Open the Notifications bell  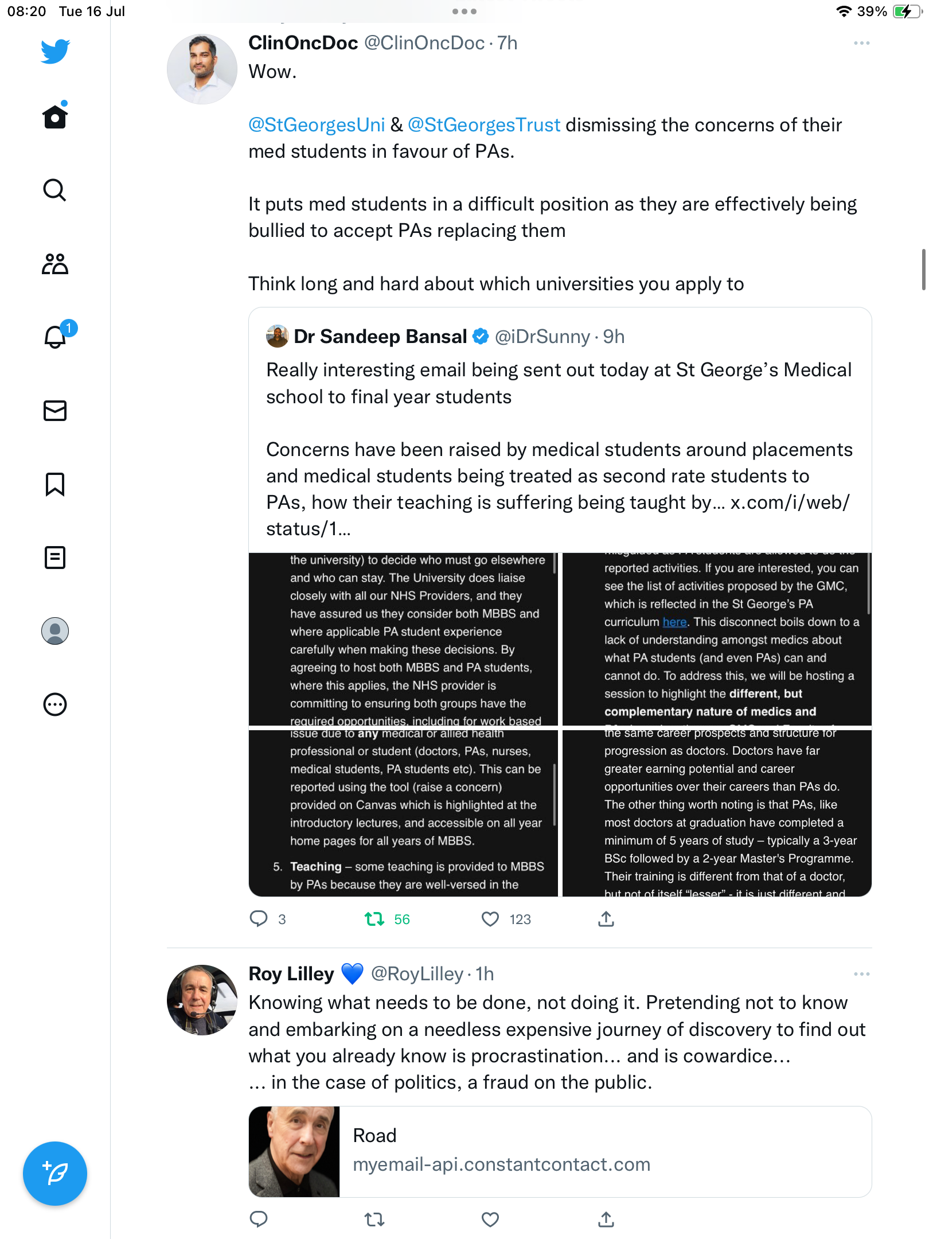coord(55,337)
